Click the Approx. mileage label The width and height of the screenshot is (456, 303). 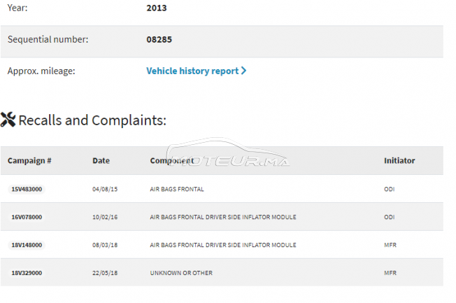(41, 71)
